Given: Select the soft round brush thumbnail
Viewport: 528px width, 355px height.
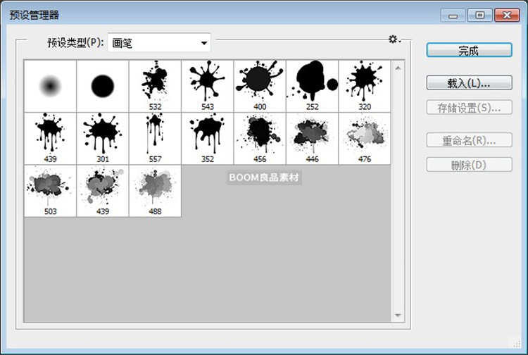Looking at the screenshot, I should click(50, 86).
